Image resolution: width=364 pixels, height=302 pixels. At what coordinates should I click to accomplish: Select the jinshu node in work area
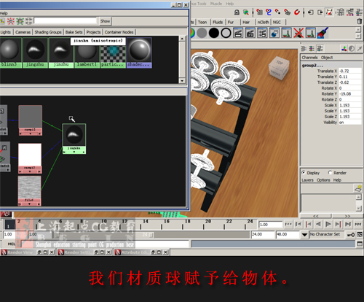pyautogui.click(x=74, y=139)
